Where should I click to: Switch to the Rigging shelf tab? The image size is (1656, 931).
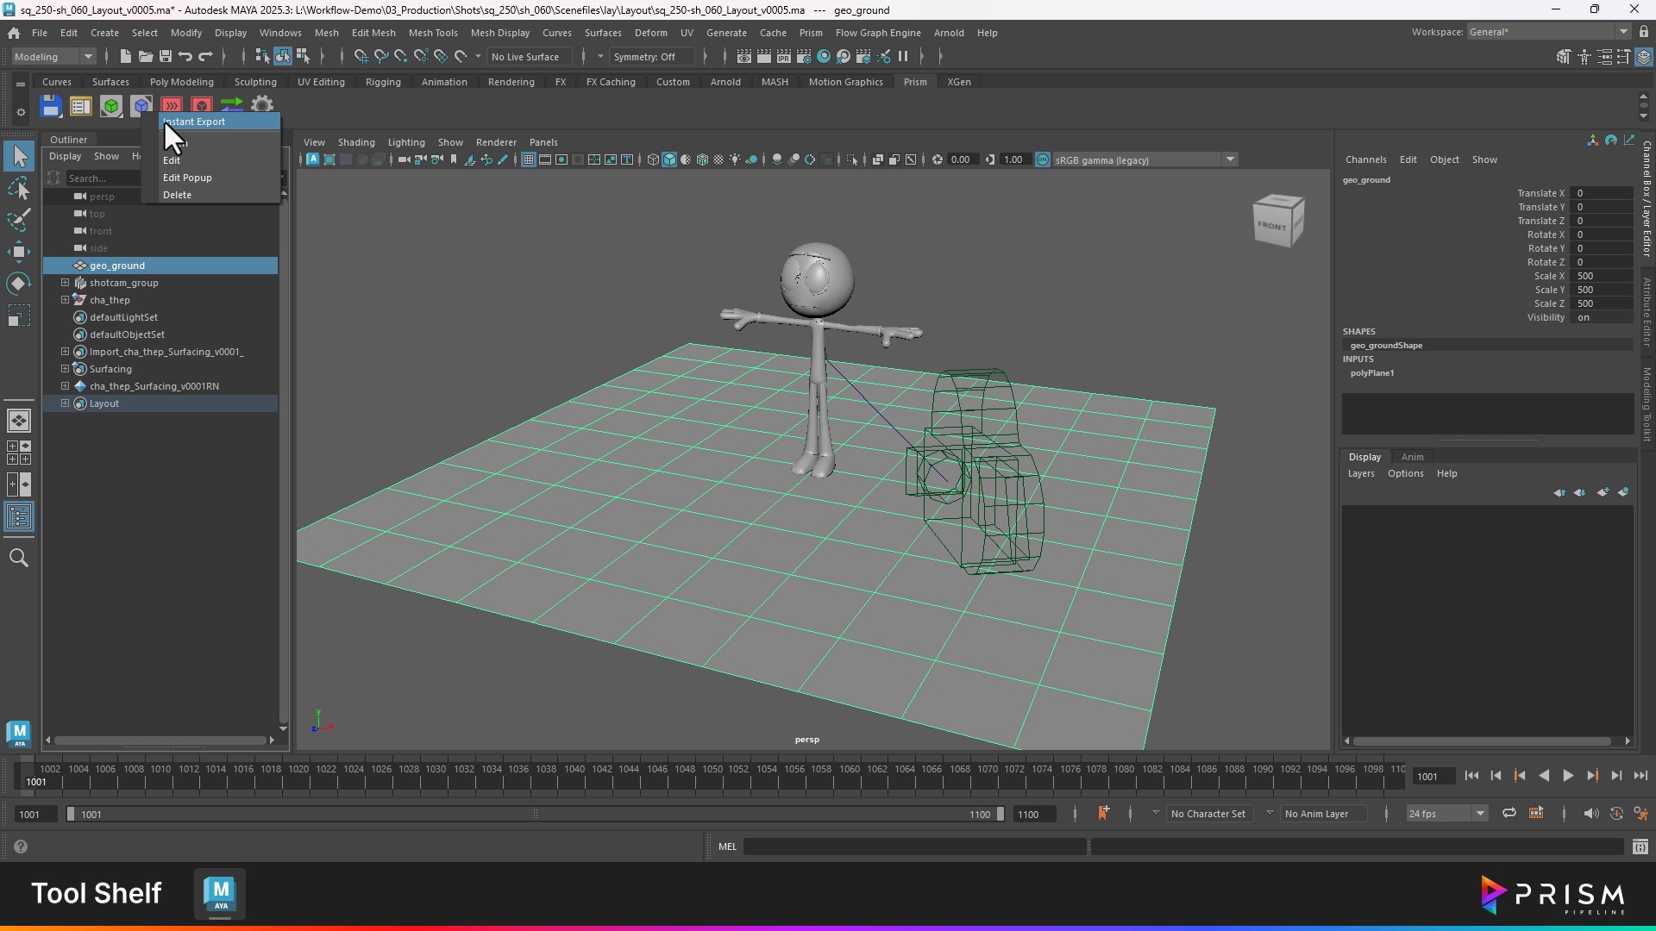(x=382, y=82)
